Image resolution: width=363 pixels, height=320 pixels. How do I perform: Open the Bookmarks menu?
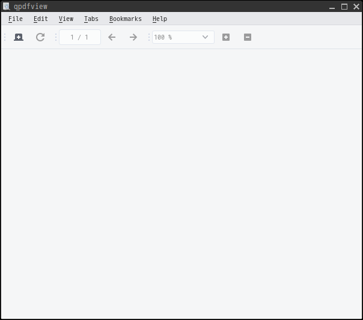pyautogui.click(x=126, y=19)
